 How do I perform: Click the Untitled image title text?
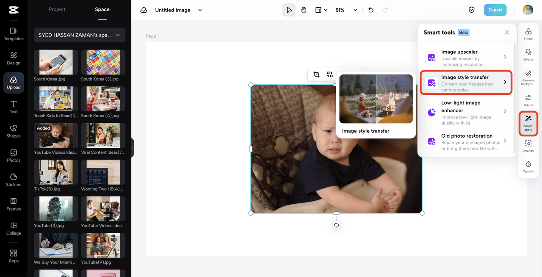(x=173, y=10)
